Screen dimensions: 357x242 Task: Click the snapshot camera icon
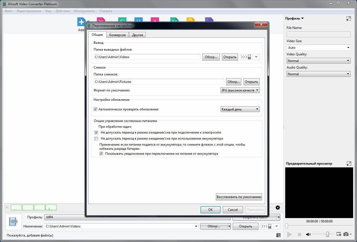(346, 234)
